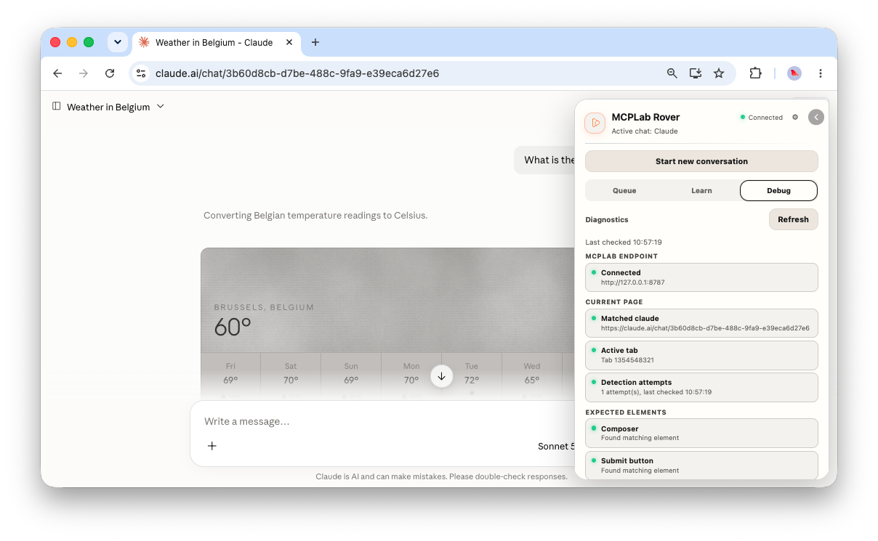Viewport: 878px width, 541px height.
Task: Open the Chrome three-dot menu
Action: coord(821,73)
